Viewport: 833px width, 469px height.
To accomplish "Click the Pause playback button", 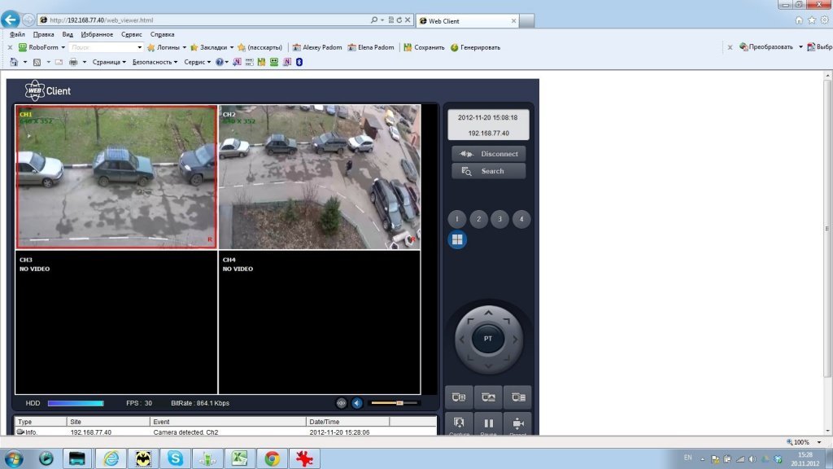I will click(489, 424).
